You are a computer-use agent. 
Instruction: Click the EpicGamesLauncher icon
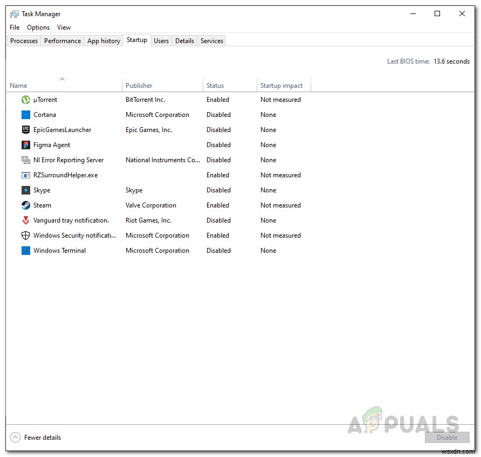(x=25, y=130)
